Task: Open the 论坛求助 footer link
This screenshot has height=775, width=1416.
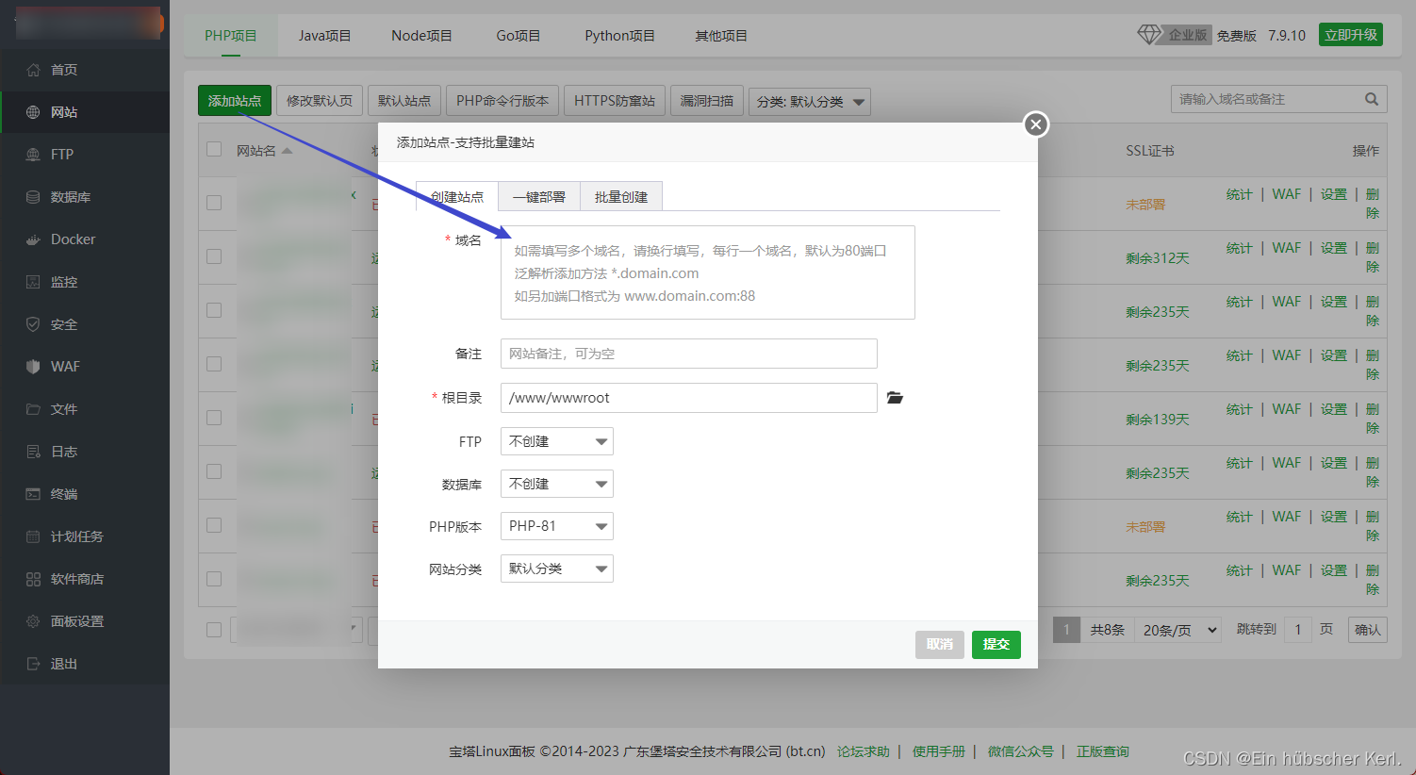Action: [864, 751]
